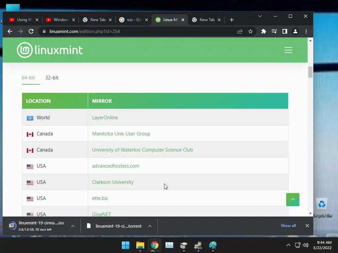This screenshot has height=253, width=338.
Task: Open File Explorer from the taskbar
Action: pos(140,245)
